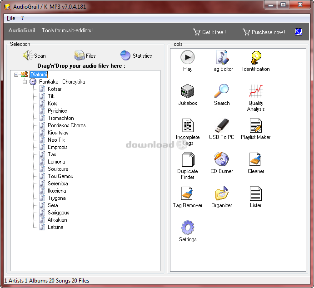Click the K logo icon in banner
The width and height of the screenshot is (314, 288).
click(299, 32)
